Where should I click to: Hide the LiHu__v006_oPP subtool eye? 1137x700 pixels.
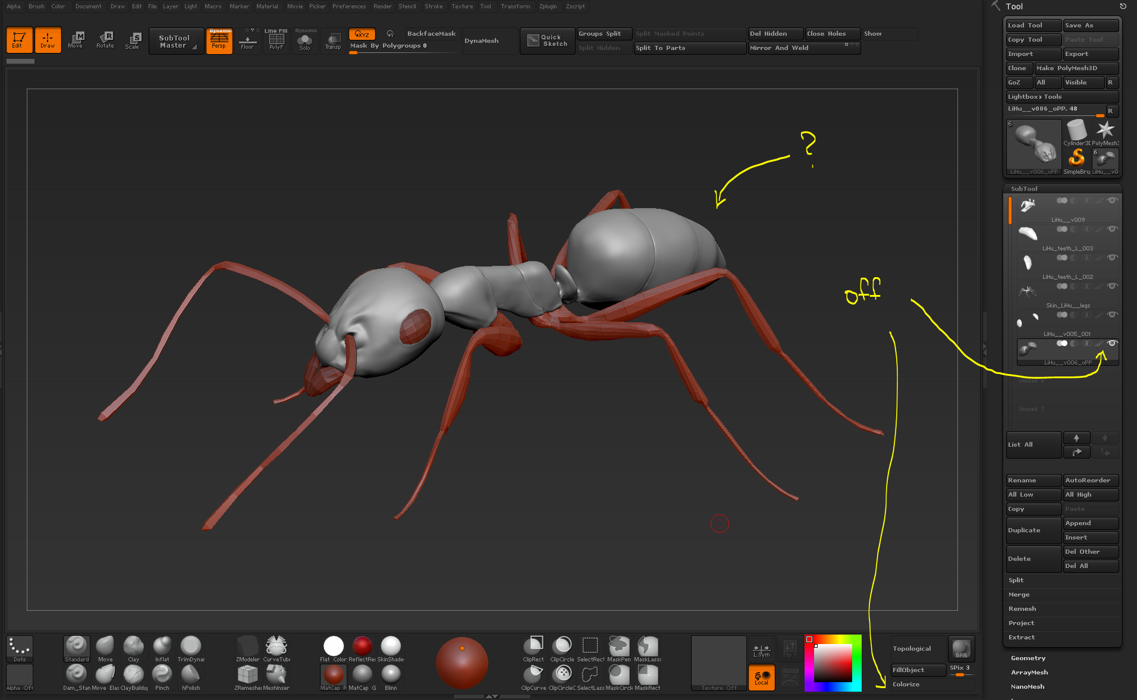click(1112, 343)
